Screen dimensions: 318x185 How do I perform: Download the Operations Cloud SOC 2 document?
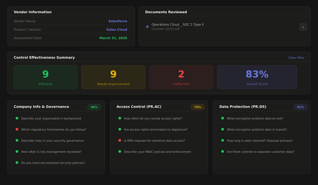point(303,27)
